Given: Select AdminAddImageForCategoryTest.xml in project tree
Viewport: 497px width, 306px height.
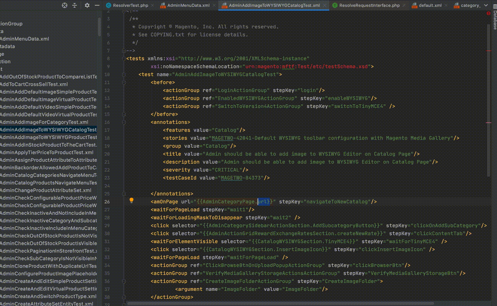Looking at the screenshot, I should point(44,122).
